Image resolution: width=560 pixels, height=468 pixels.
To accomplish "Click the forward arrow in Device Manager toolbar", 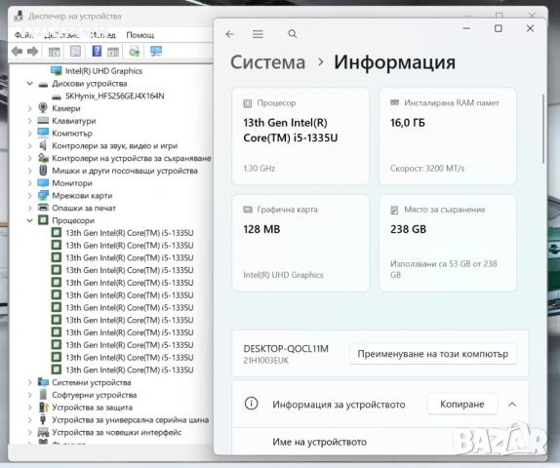I will coord(33,52).
